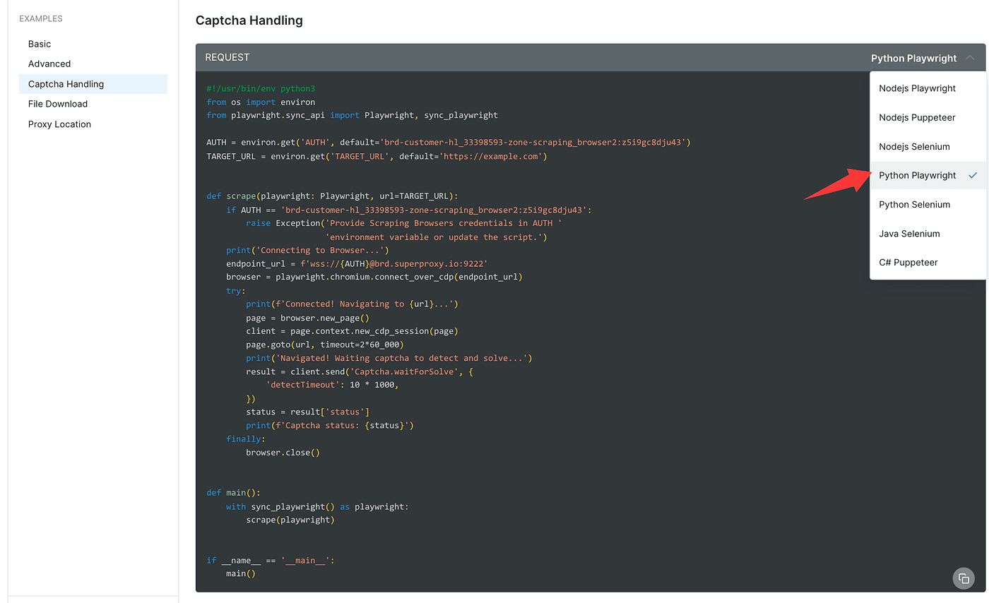
Task: Click the Python Playwright label in REQUEST header
Action: click(x=913, y=58)
